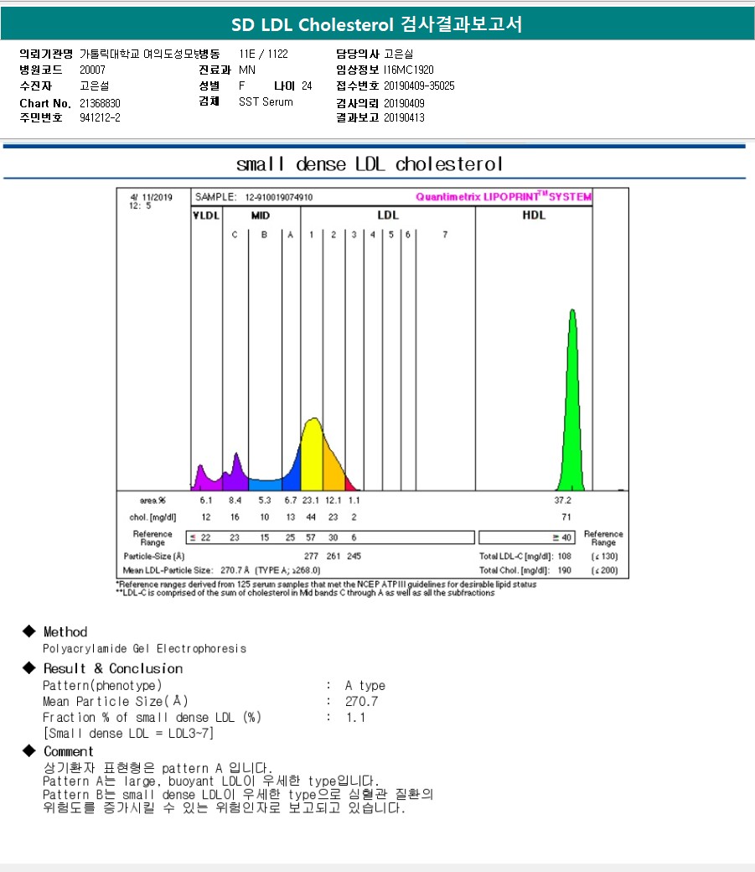
Task: Click the note '[Small dense LDL = LDL3~7]'
Action: point(128,734)
